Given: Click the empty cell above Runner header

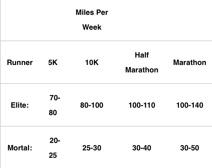Looking at the screenshot, I should (20, 20).
